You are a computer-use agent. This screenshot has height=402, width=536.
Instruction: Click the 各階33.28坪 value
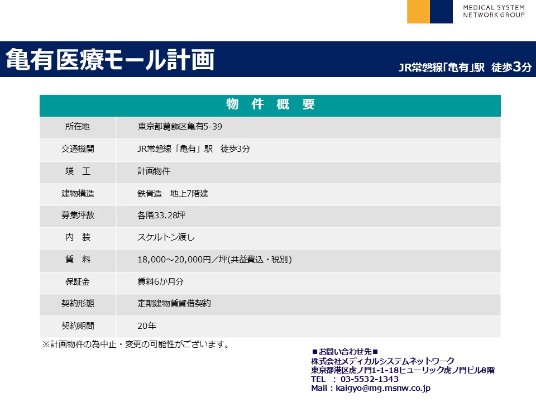coord(161,216)
